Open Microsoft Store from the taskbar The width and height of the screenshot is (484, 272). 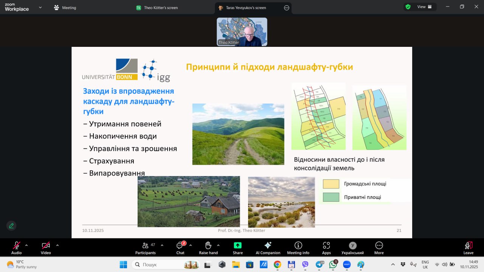250,264
